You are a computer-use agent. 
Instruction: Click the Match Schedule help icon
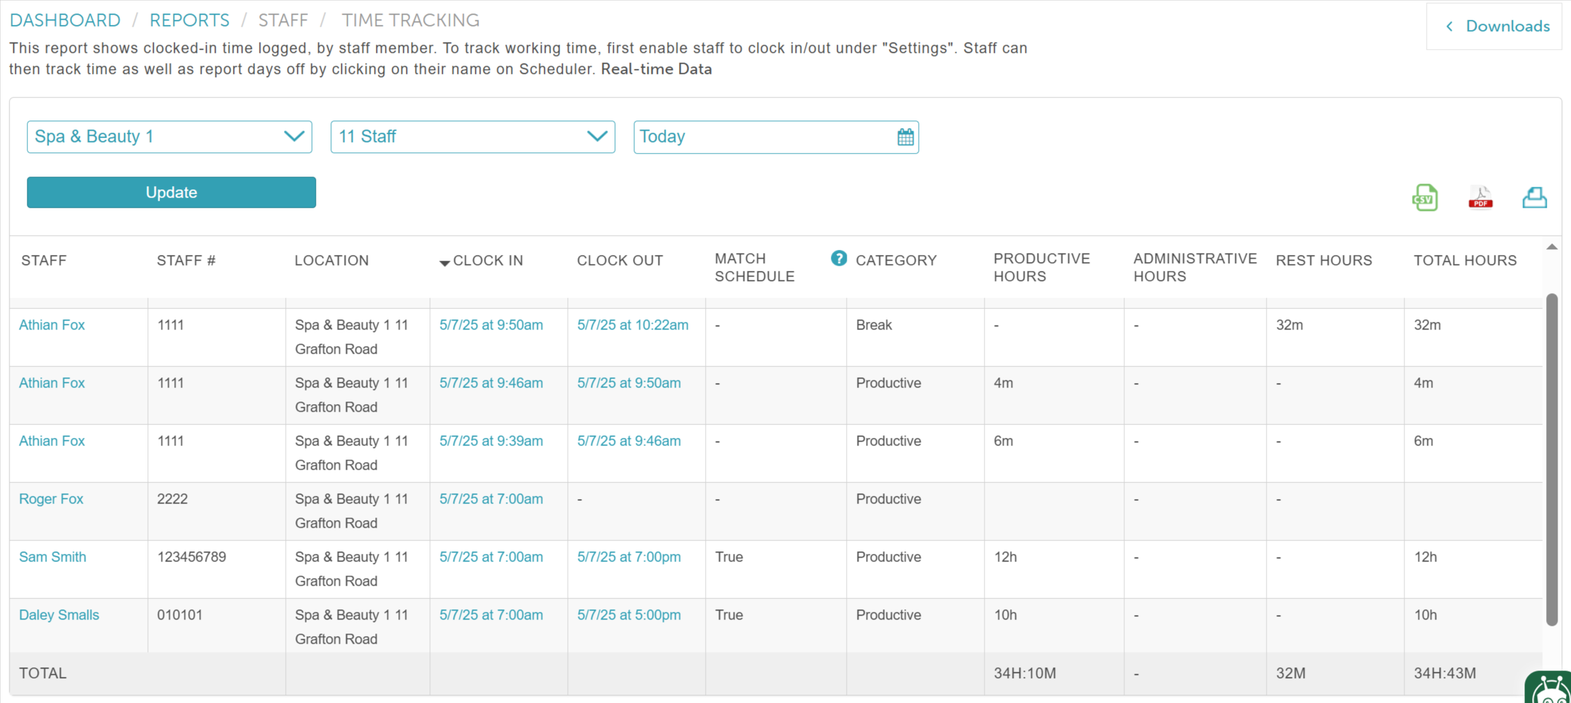(x=838, y=258)
